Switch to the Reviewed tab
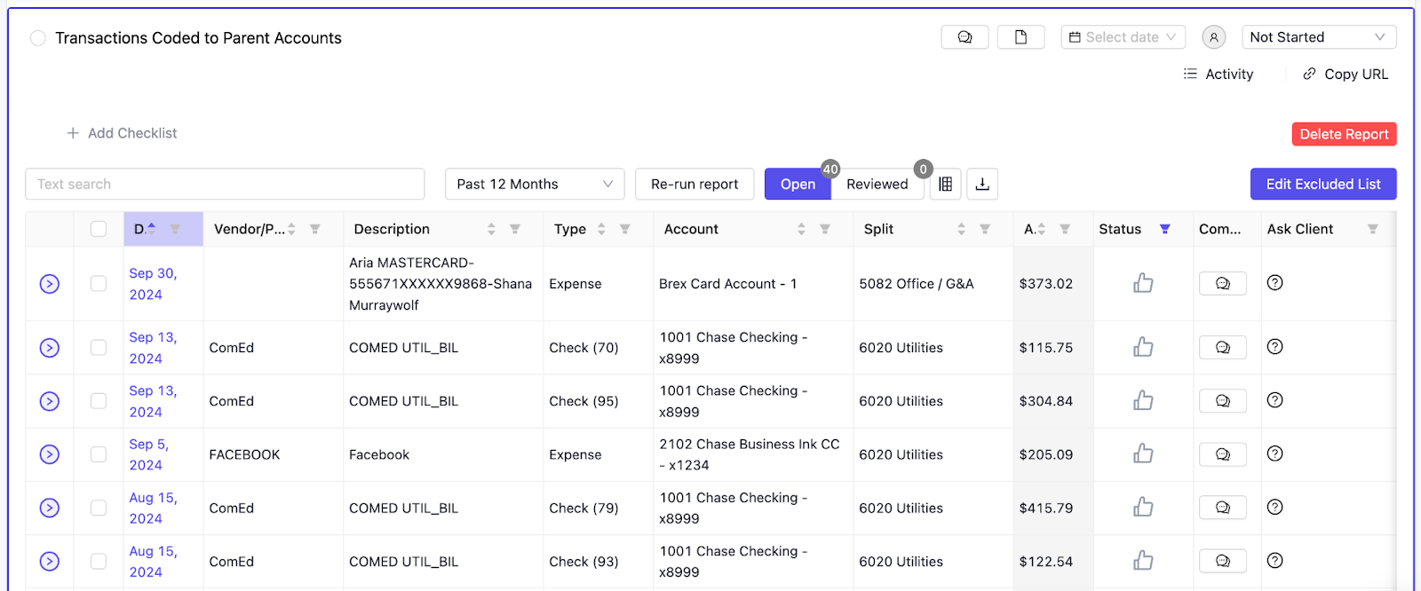 point(877,184)
